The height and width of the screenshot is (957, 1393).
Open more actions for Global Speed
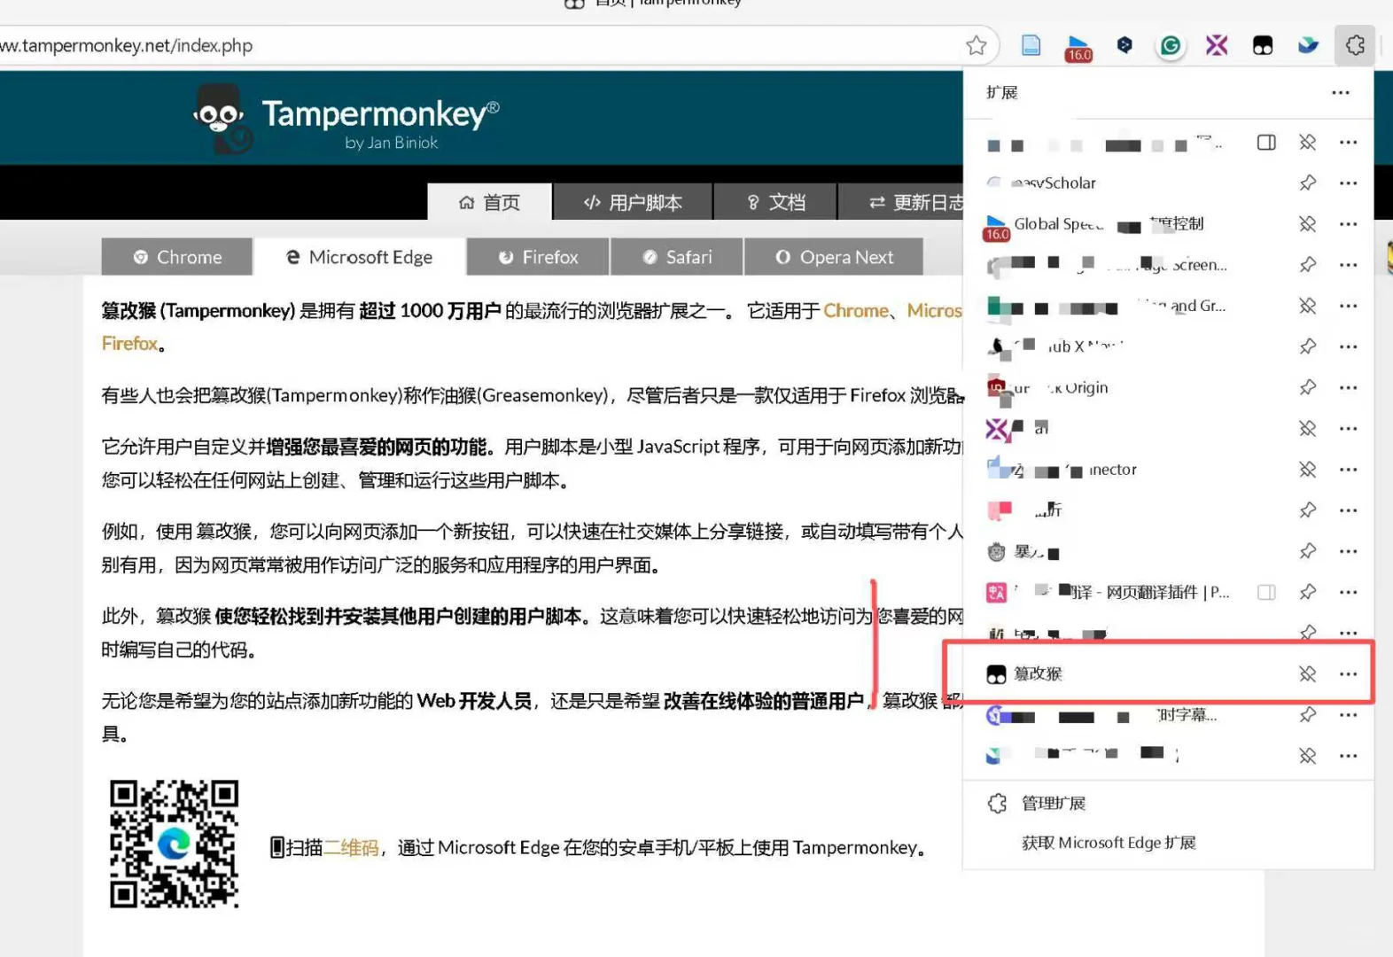[1348, 224]
